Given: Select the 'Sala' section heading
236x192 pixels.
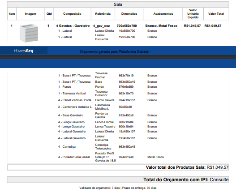Looking at the screenshot, I should pos(118,4).
